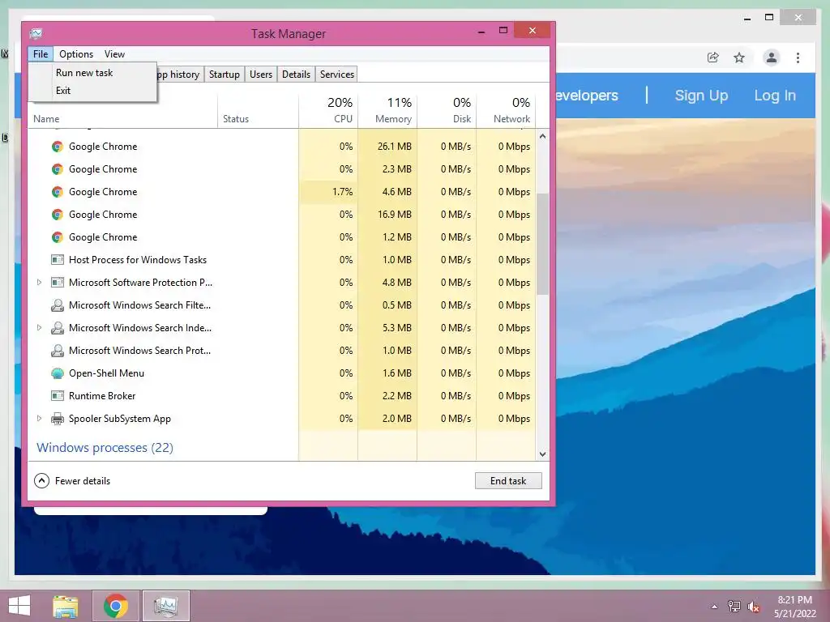
Task: Switch to the Startup tab
Action: click(225, 75)
